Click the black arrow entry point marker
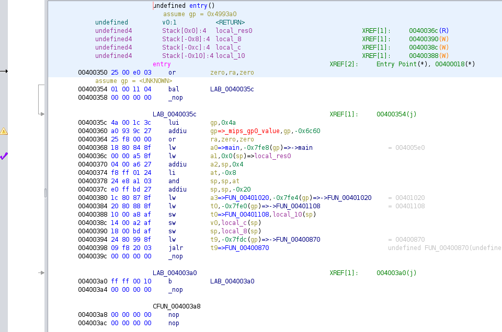This screenshot has height=332, width=502. click(x=4, y=71)
